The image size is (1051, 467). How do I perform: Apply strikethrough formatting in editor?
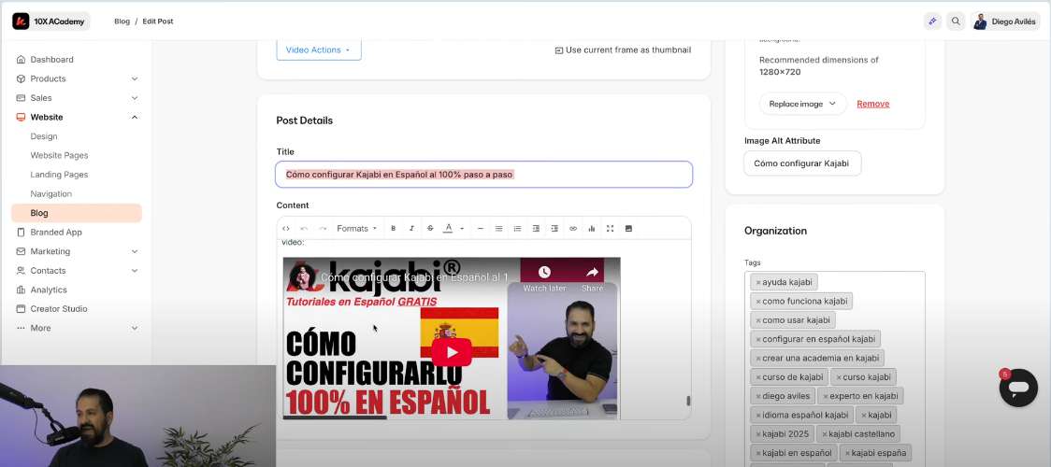[x=430, y=228]
